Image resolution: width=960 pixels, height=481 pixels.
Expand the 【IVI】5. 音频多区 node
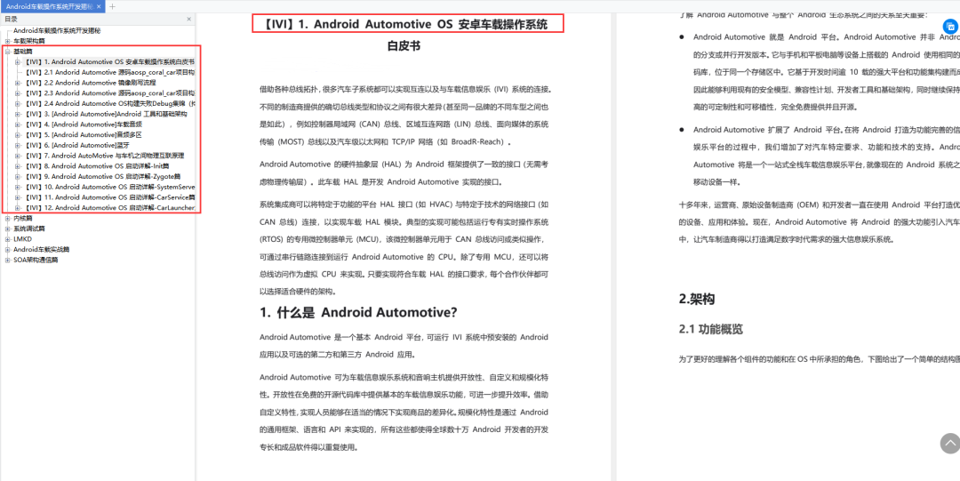click(x=17, y=134)
